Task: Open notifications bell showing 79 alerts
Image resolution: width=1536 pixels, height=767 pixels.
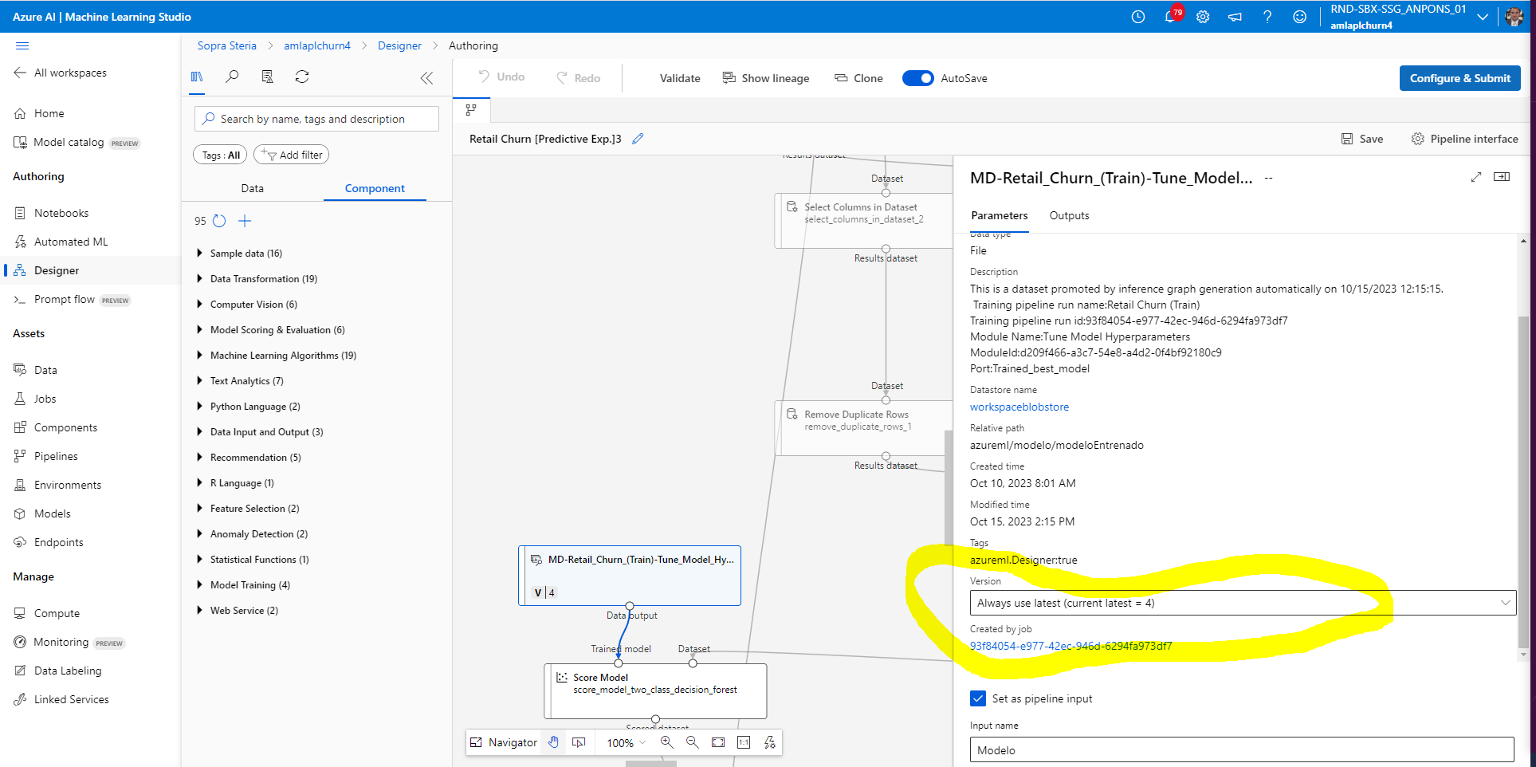Action: tap(1170, 16)
